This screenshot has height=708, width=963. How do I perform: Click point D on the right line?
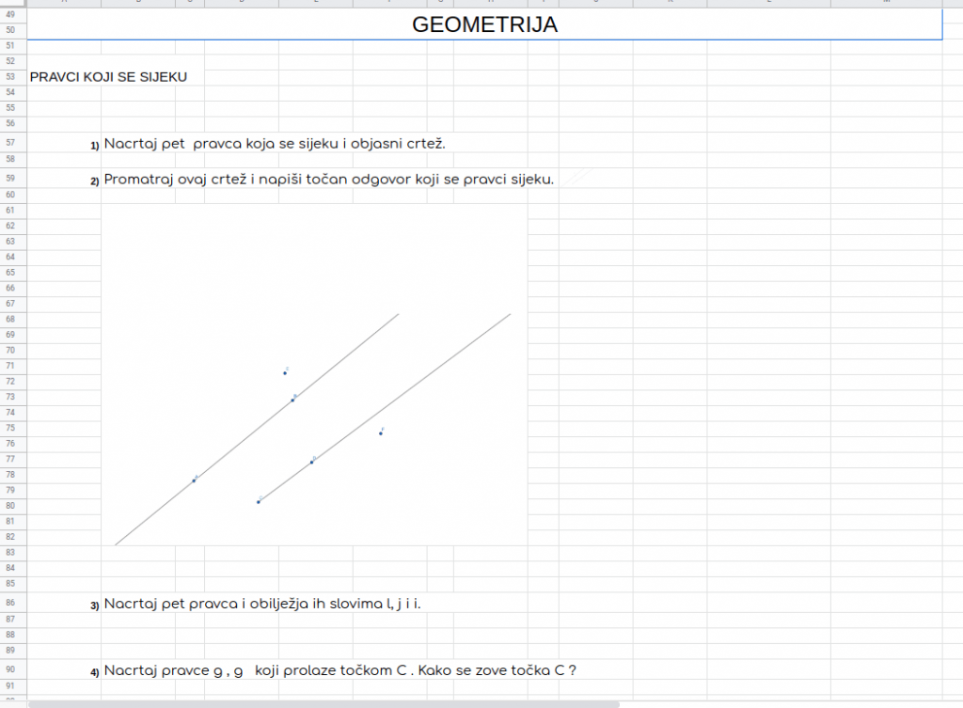312,462
